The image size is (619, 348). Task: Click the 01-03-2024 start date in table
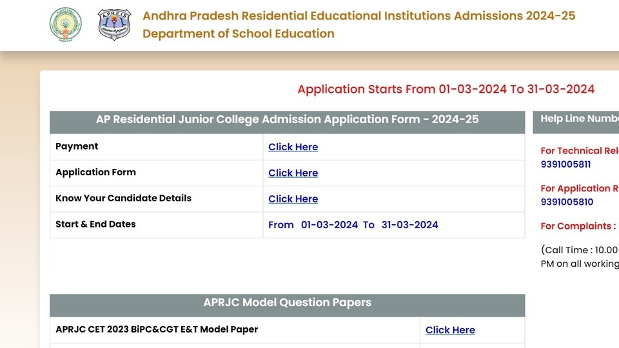tap(329, 225)
